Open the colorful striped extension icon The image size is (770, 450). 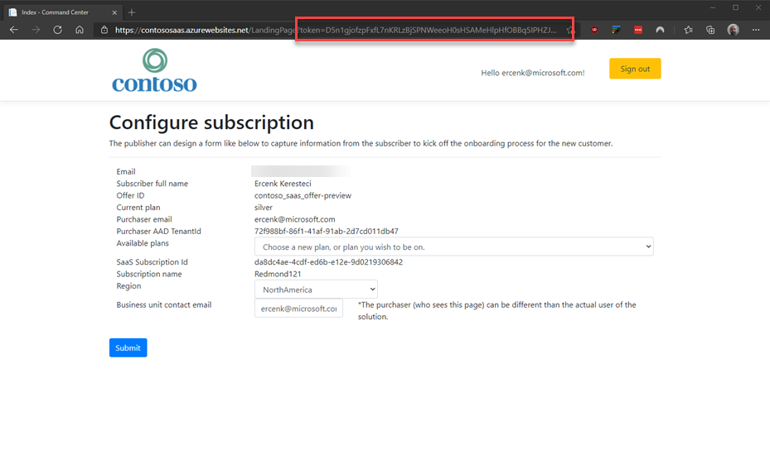pos(616,30)
